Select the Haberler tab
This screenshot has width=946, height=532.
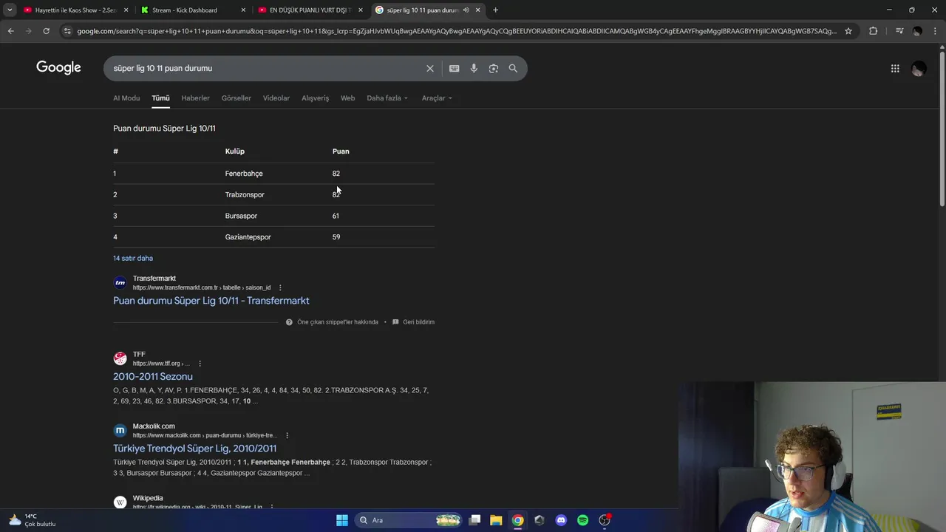[x=195, y=98]
